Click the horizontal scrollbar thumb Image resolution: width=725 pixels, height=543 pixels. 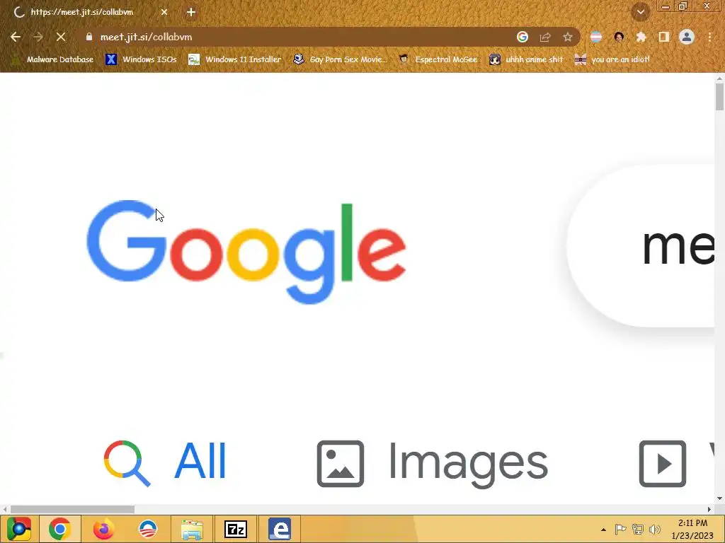73,509
